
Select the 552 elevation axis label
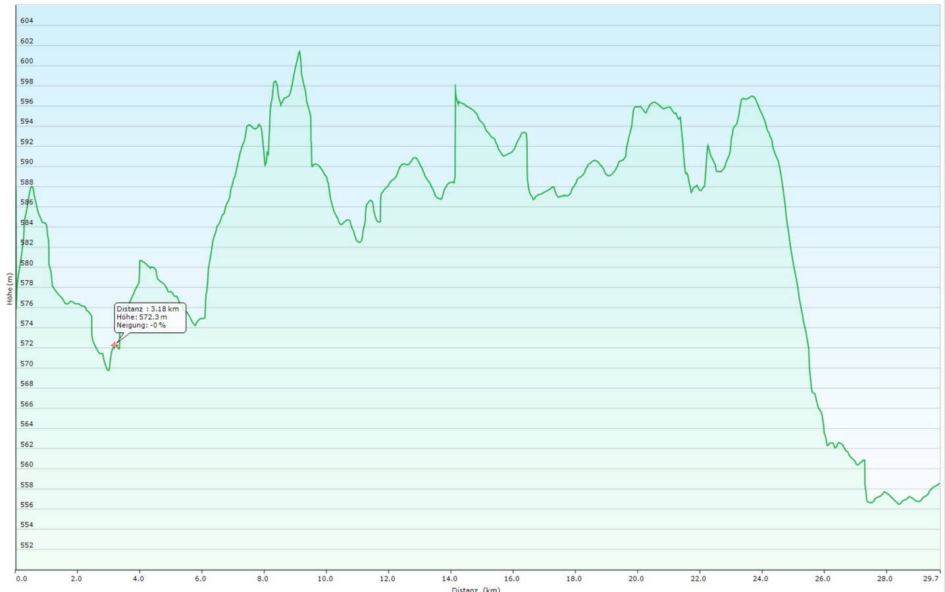pos(26,545)
